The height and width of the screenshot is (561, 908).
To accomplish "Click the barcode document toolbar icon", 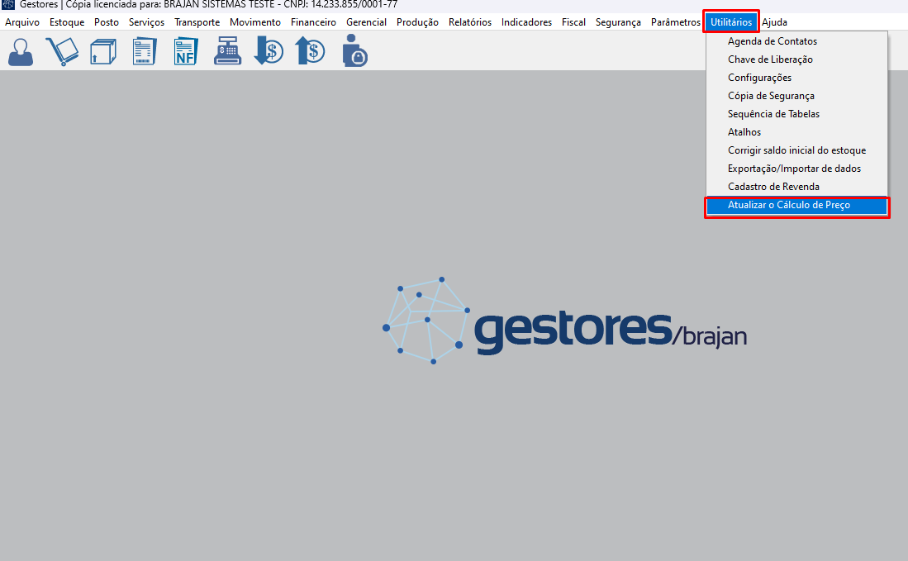I will [145, 51].
